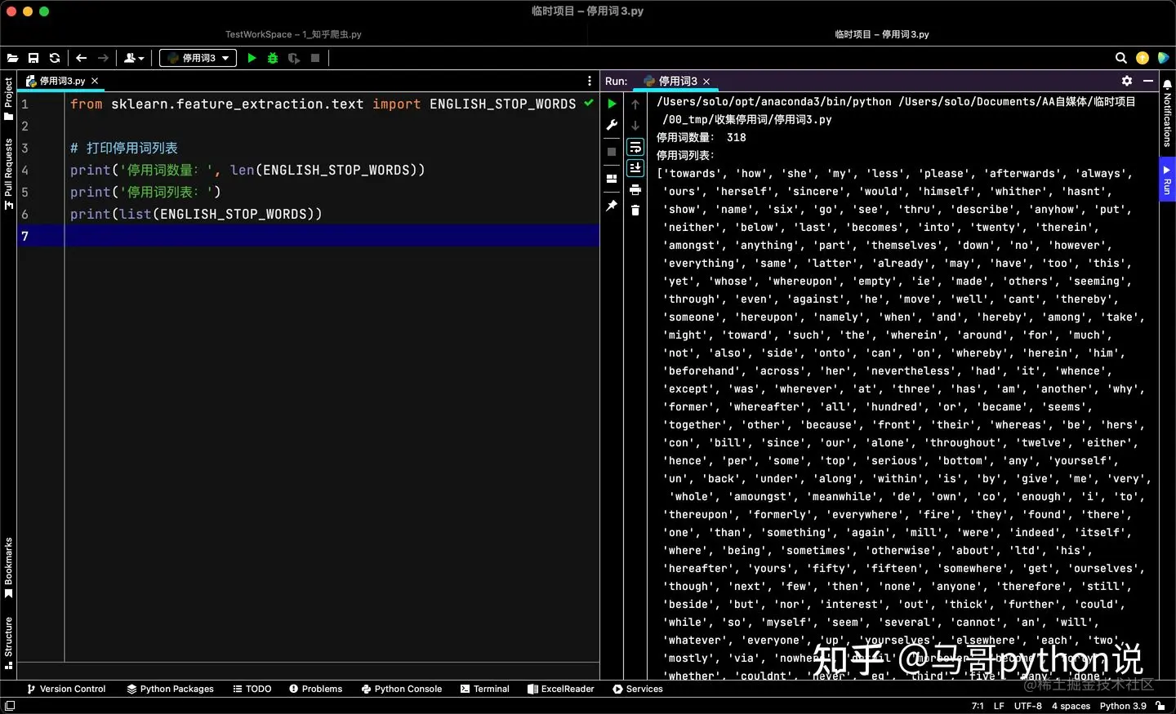The width and height of the screenshot is (1176, 714).
Task: Hide the Run panel with minimize dash
Action: click(1148, 81)
